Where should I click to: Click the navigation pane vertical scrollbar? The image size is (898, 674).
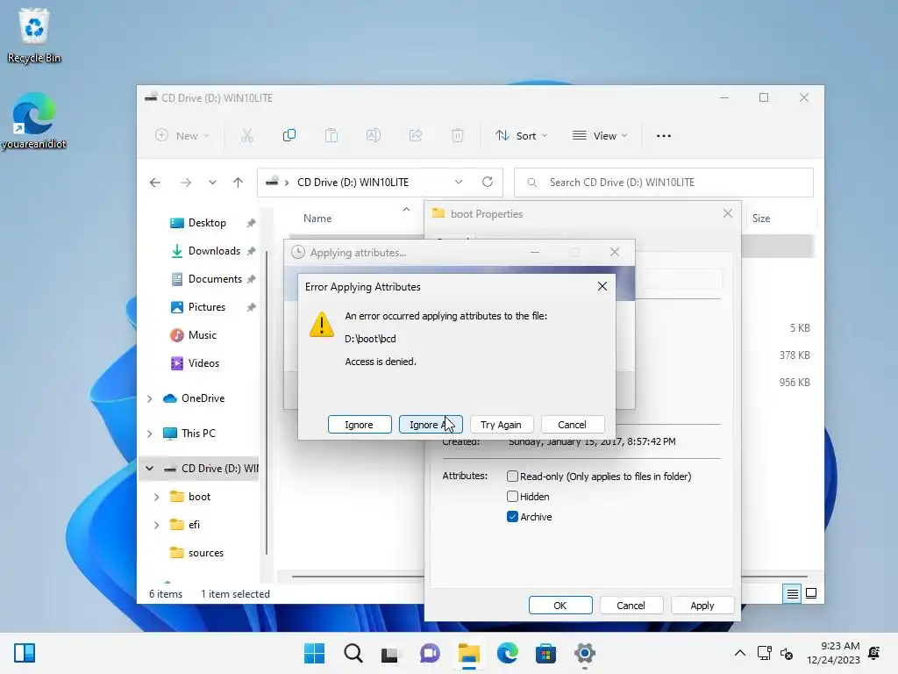coord(267,401)
